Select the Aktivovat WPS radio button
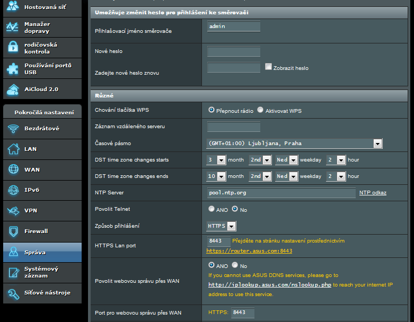 [260, 110]
